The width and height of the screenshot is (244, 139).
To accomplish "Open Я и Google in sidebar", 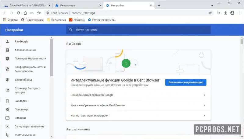I will pyautogui.click(x=21, y=42).
